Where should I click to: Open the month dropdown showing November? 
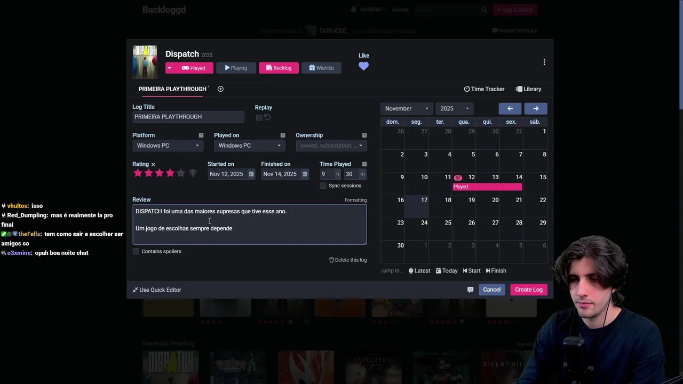tap(406, 108)
